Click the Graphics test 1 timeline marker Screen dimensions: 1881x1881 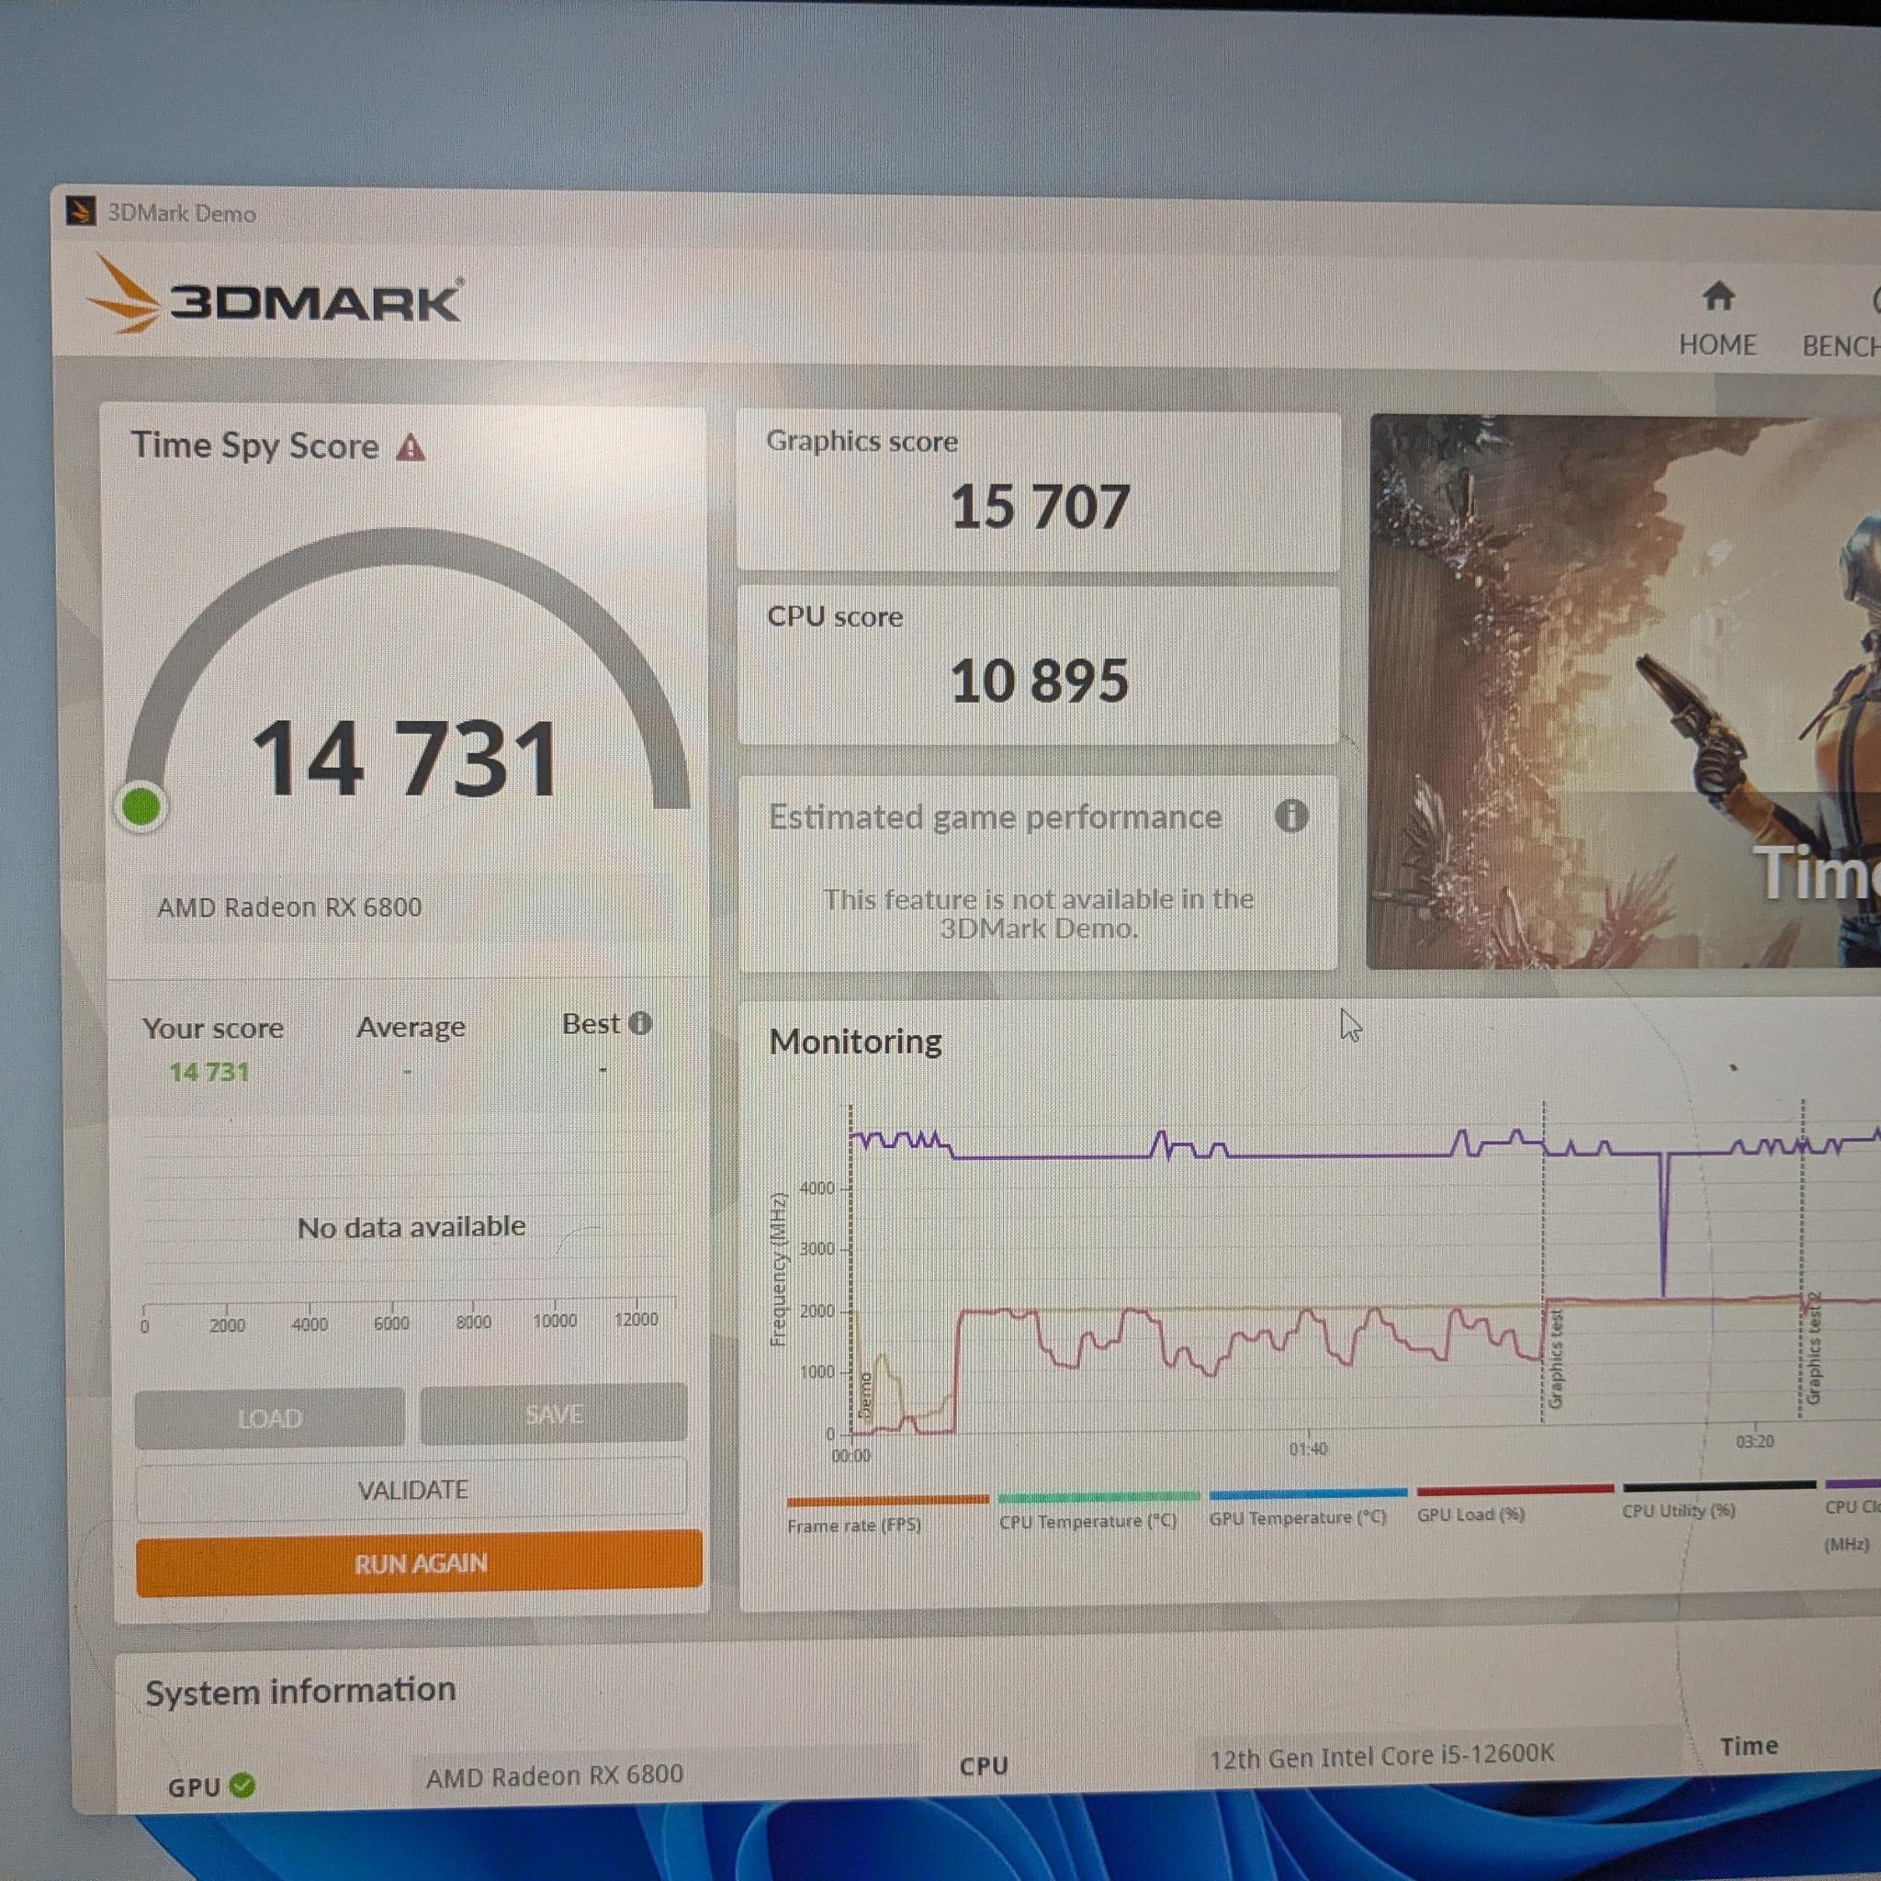[1555, 1358]
